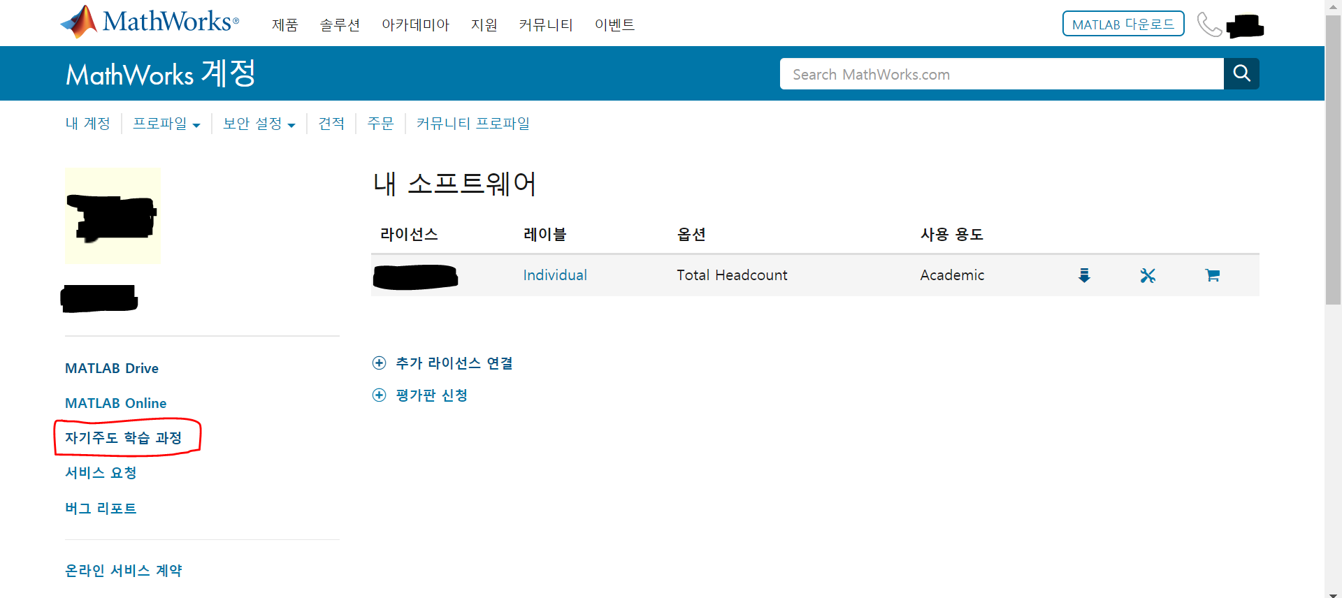Image resolution: width=1342 pixels, height=598 pixels.
Task: Go to 견적 tab
Action: [x=331, y=124]
